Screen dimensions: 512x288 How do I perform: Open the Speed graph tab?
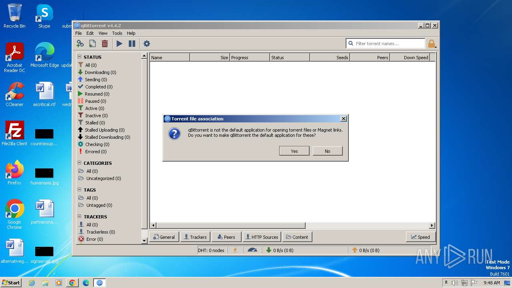tap(420, 237)
